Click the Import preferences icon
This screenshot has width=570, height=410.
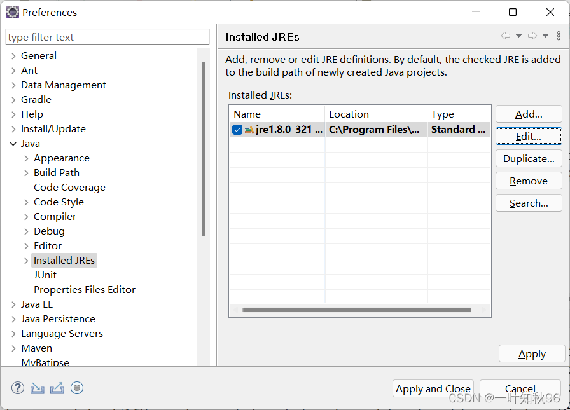[37, 388]
